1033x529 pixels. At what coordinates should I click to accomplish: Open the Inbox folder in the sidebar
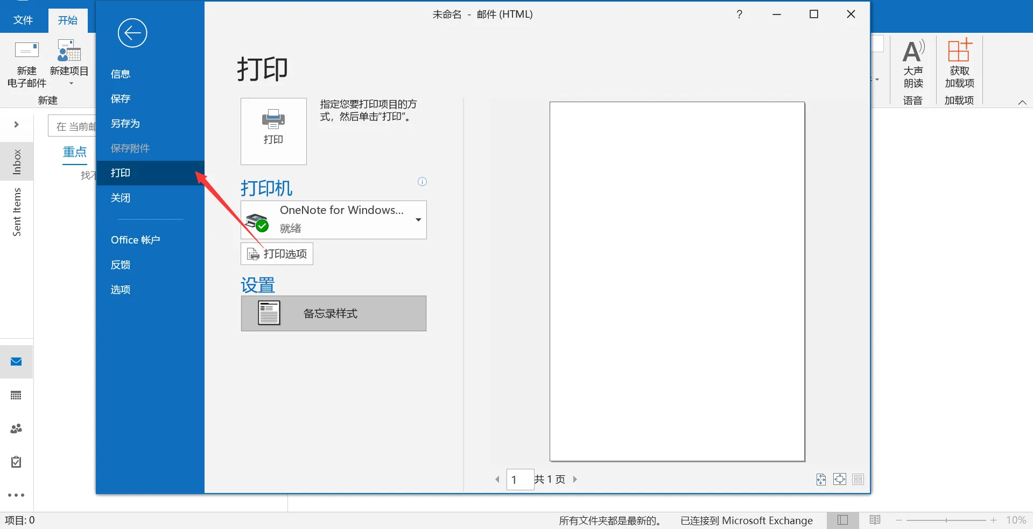click(x=17, y=162)
